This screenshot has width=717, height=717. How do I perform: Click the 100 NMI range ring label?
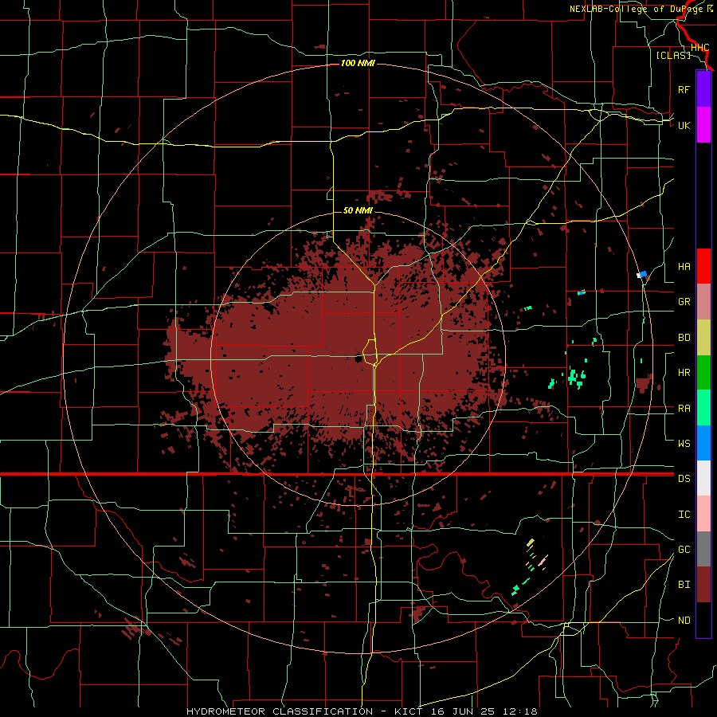coord(358,63)
